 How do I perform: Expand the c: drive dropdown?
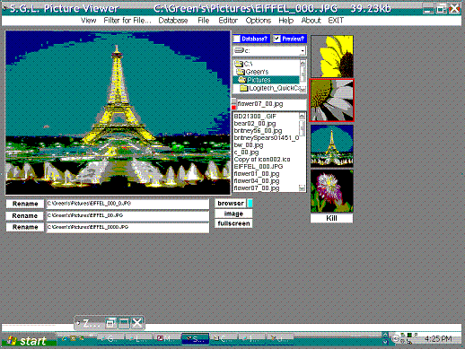click(x=303, y=51)
